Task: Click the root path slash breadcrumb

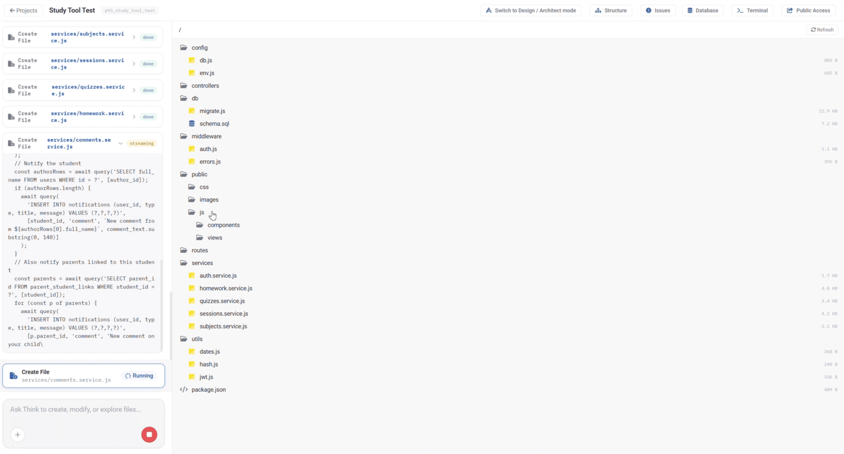Action: point(180,30)
